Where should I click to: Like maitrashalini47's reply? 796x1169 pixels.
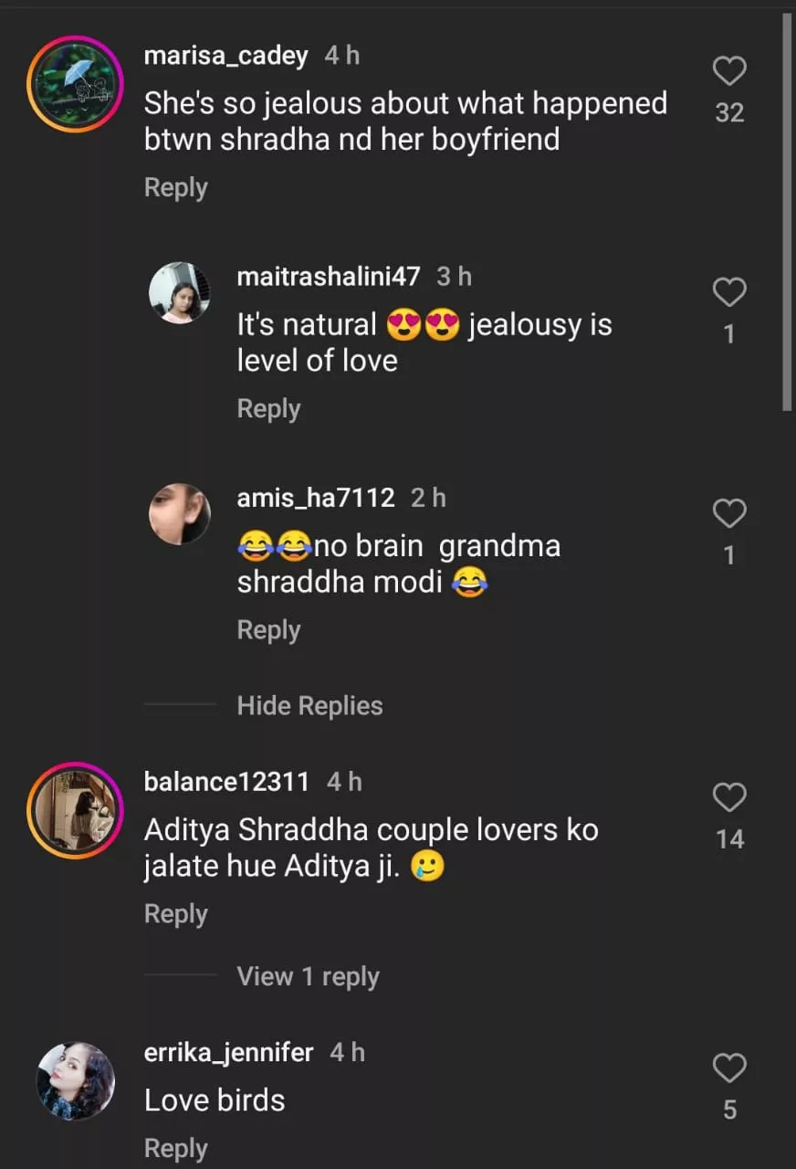729,292
